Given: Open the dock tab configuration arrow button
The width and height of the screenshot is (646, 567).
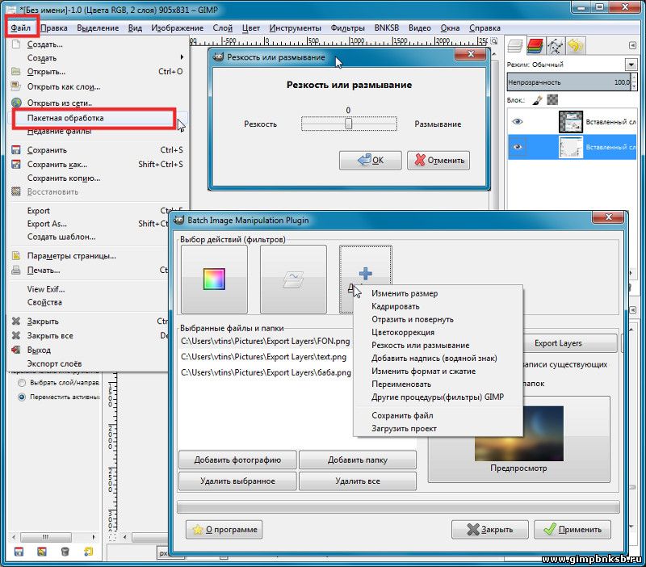Looking at the screenshot, I should tap(633, 45).
